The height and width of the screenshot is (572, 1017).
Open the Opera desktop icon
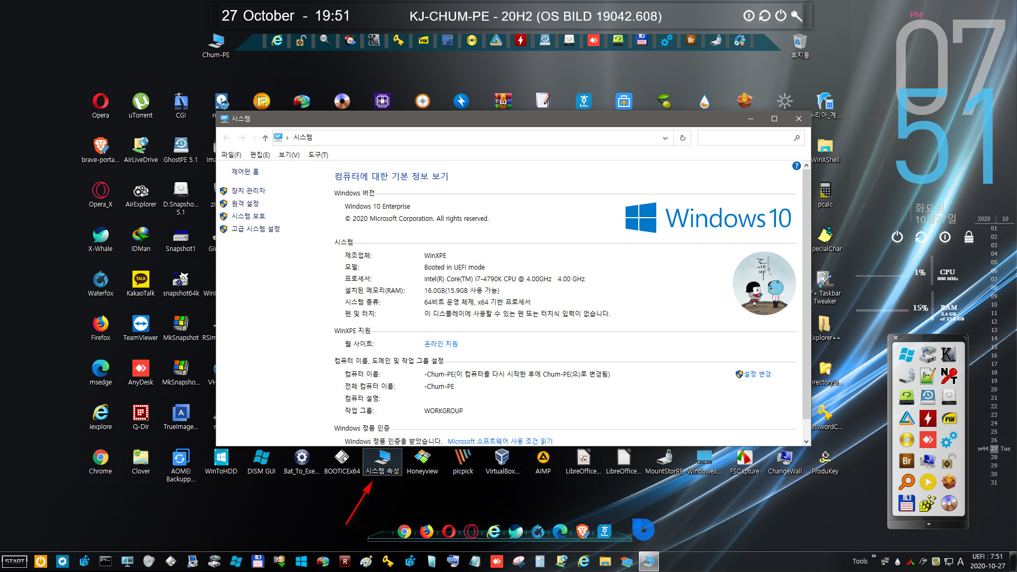pos(101,105)
